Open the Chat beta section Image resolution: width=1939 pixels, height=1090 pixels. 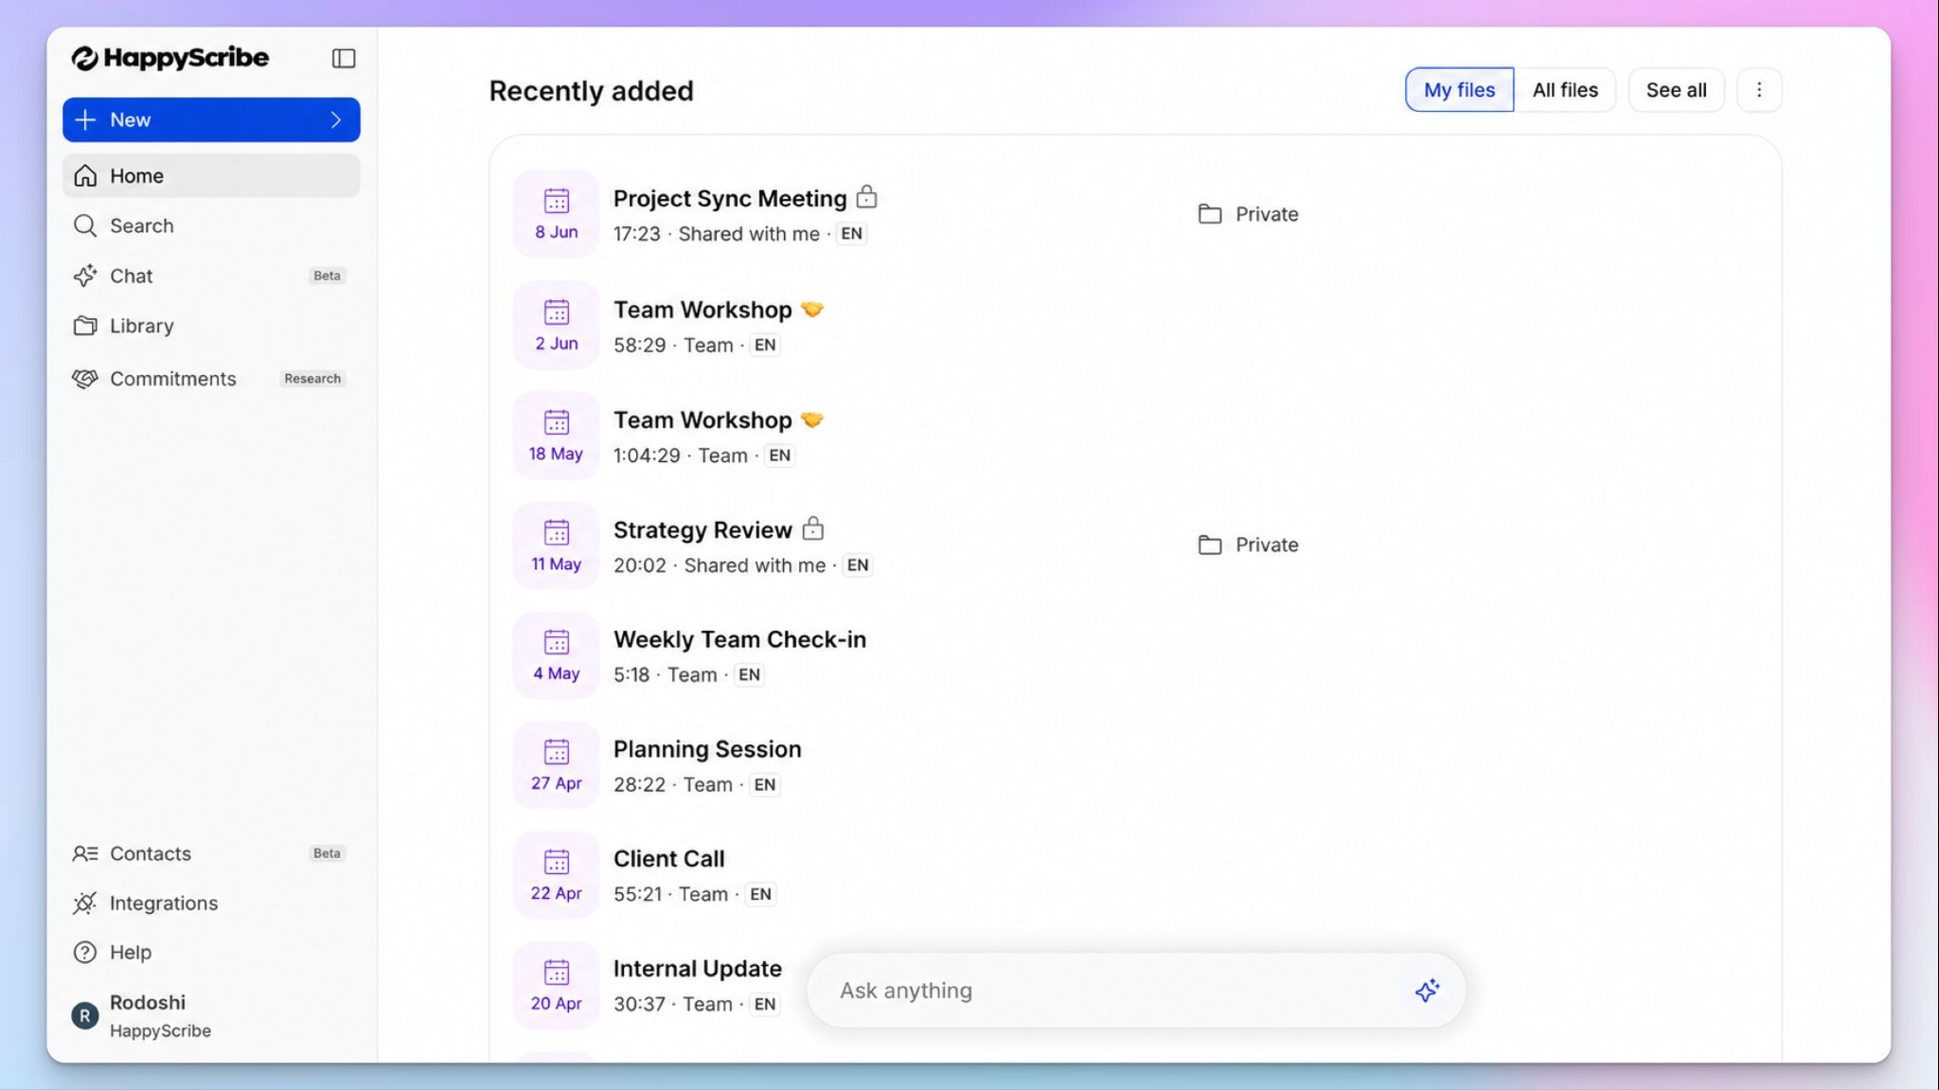[211, 276]
